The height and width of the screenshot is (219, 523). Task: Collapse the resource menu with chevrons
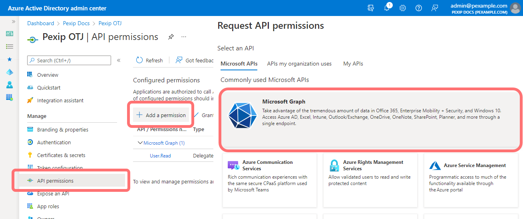[119, 60]
